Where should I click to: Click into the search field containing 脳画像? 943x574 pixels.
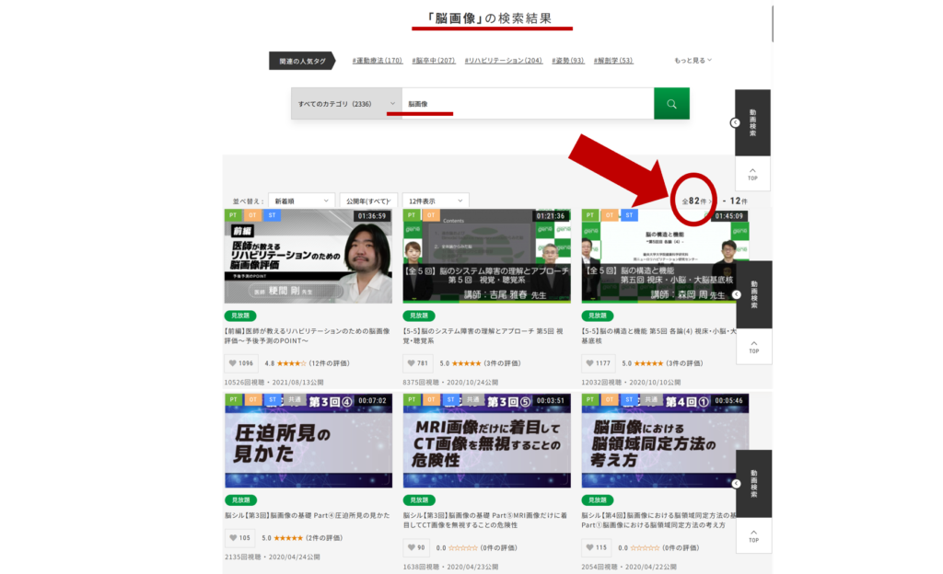[x=527, y=104]
